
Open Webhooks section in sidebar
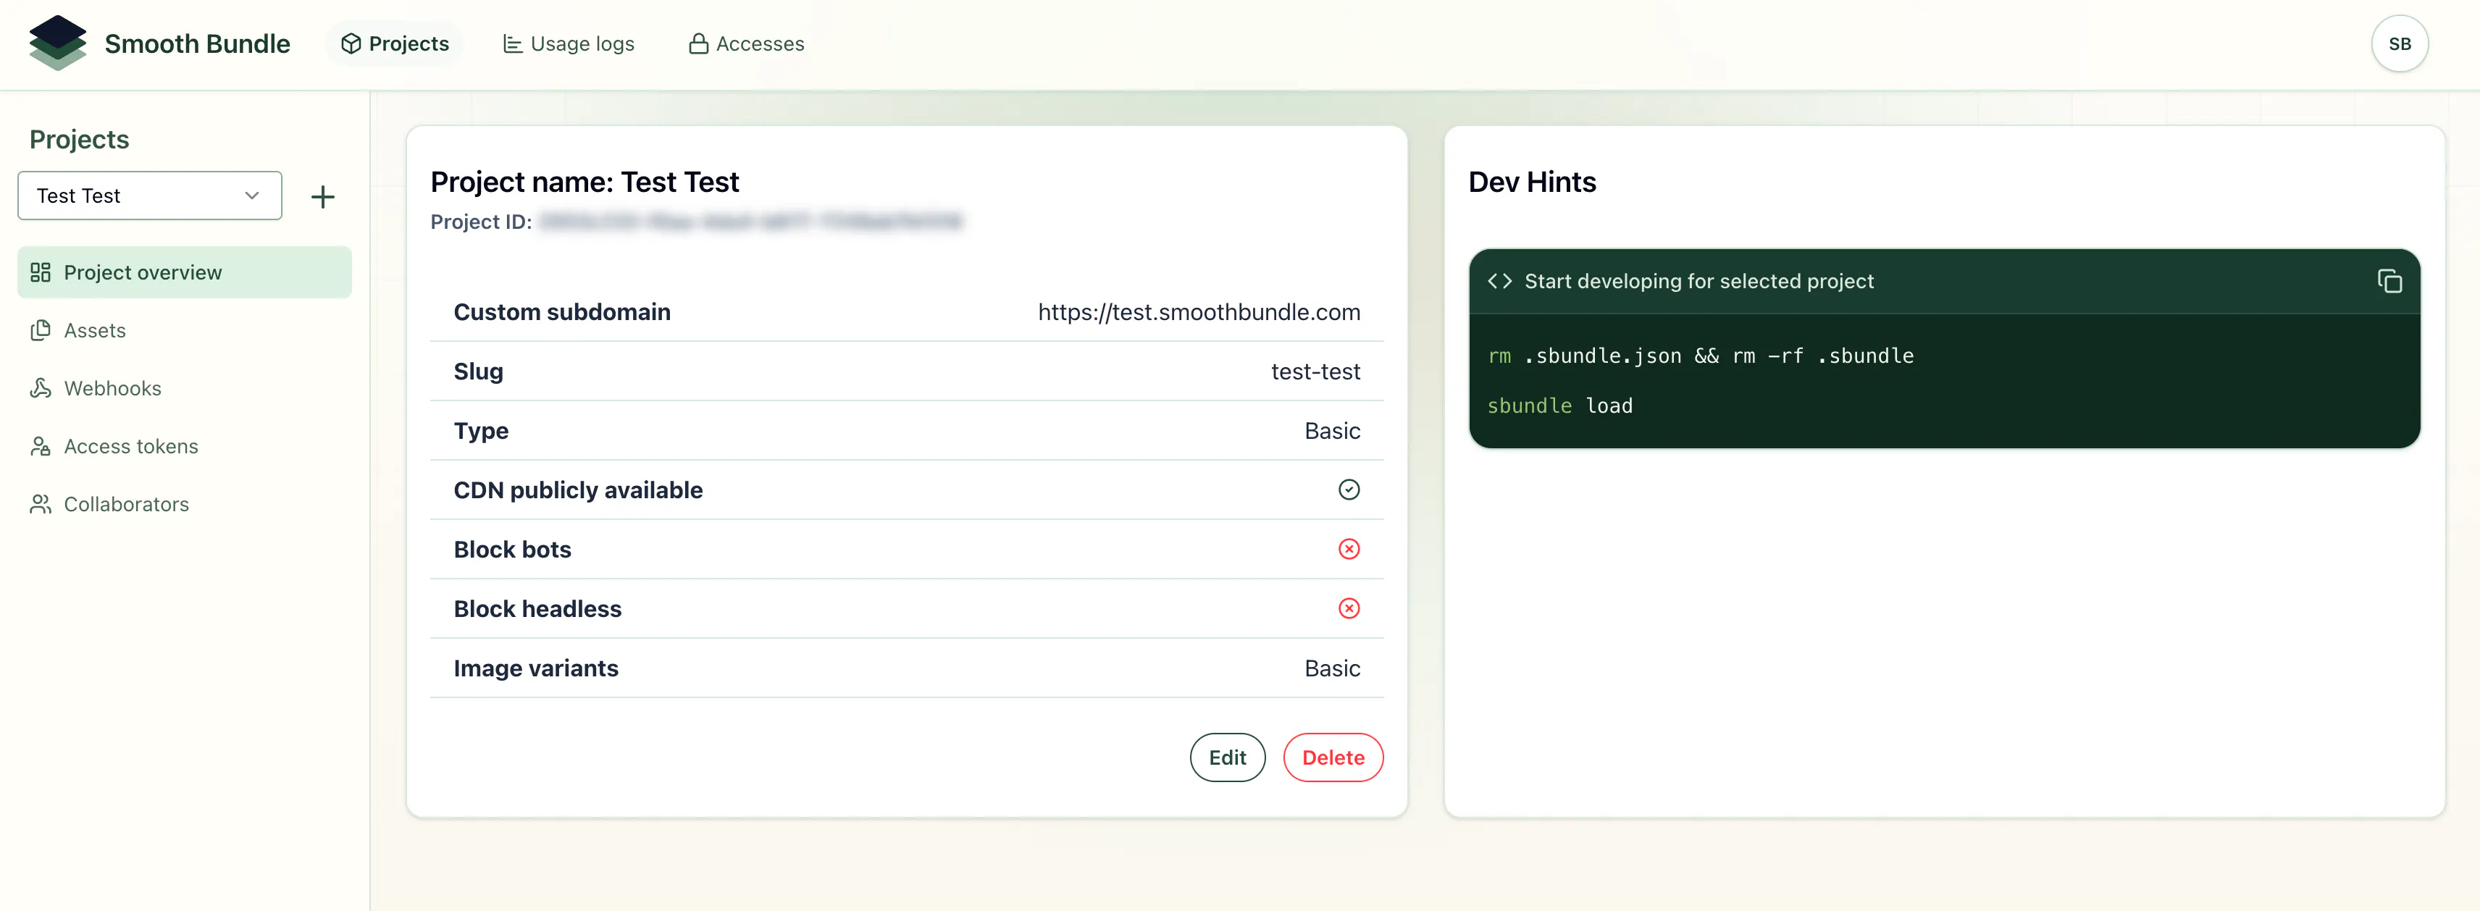point(184,388)
